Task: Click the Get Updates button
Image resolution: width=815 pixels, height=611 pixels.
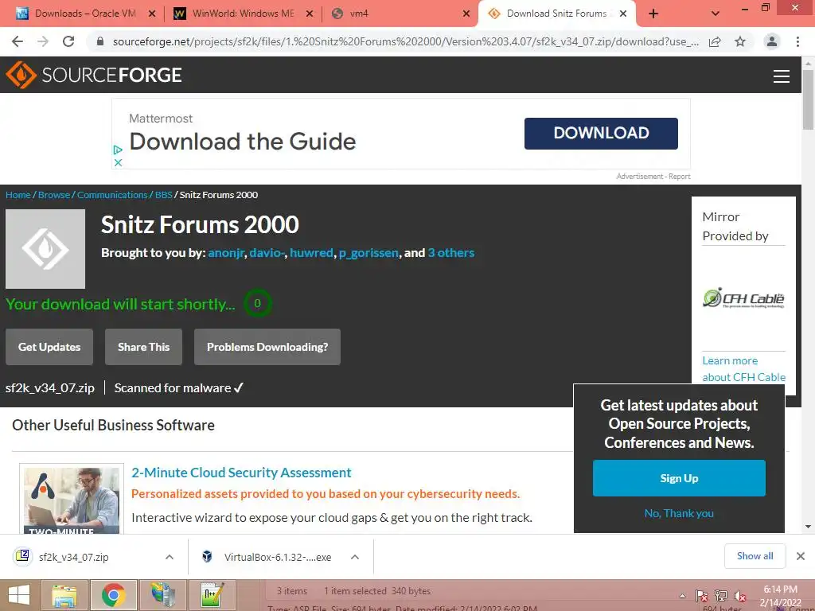Action: point(49,347)
